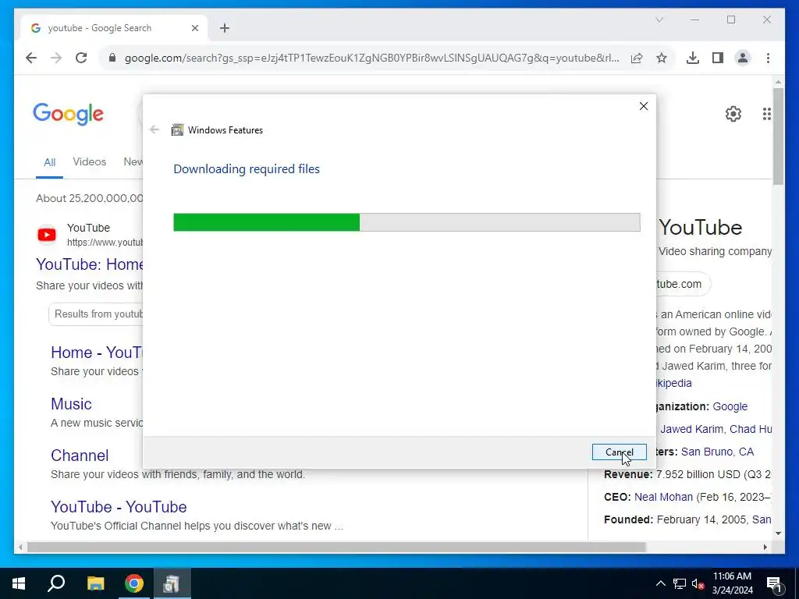Click Chrome icon in taskbar
The width and height of the screenshot is (799, 599).
tap(134, 583)
